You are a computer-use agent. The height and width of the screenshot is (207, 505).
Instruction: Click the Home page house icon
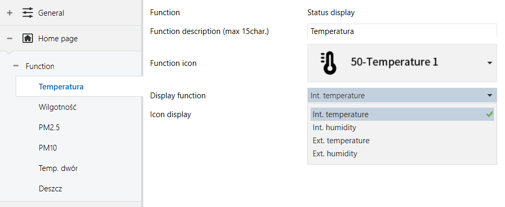point(27,39)
